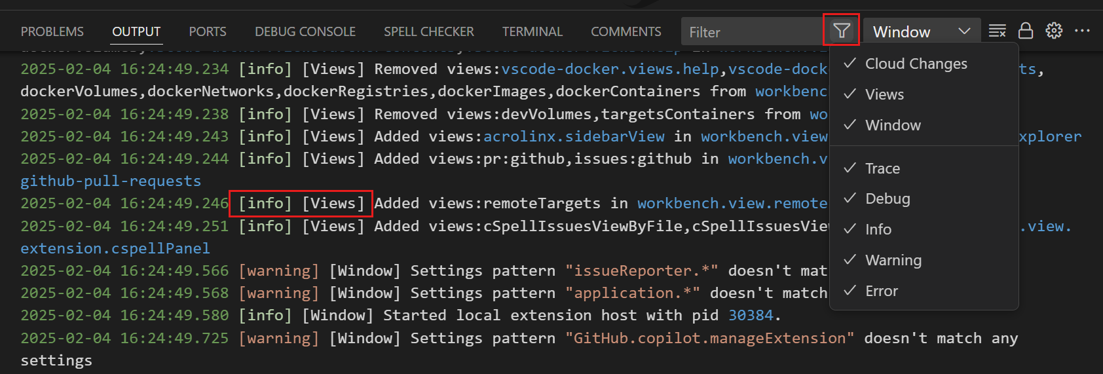Toggle Warning level messages
The image size is (1103, 374).
coord(893,260)
